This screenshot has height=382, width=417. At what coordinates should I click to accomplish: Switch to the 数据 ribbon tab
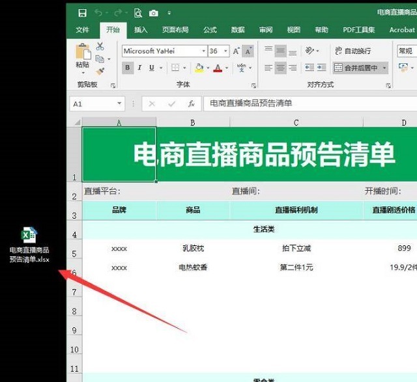coord(238,29)
